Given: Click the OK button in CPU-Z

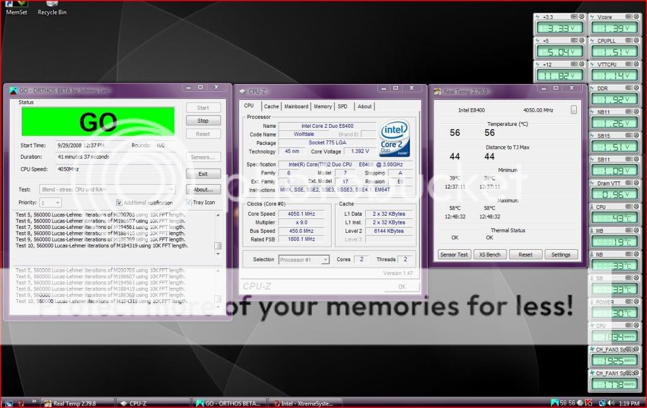Looking at the screenshot, I should click(x=402, y=287).
